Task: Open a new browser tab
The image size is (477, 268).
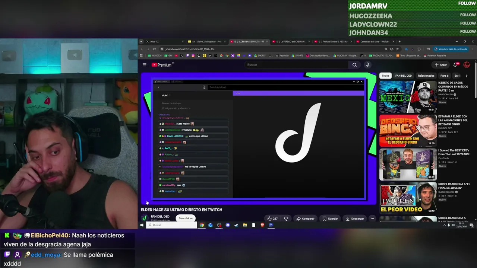Action: pos(399,42)
